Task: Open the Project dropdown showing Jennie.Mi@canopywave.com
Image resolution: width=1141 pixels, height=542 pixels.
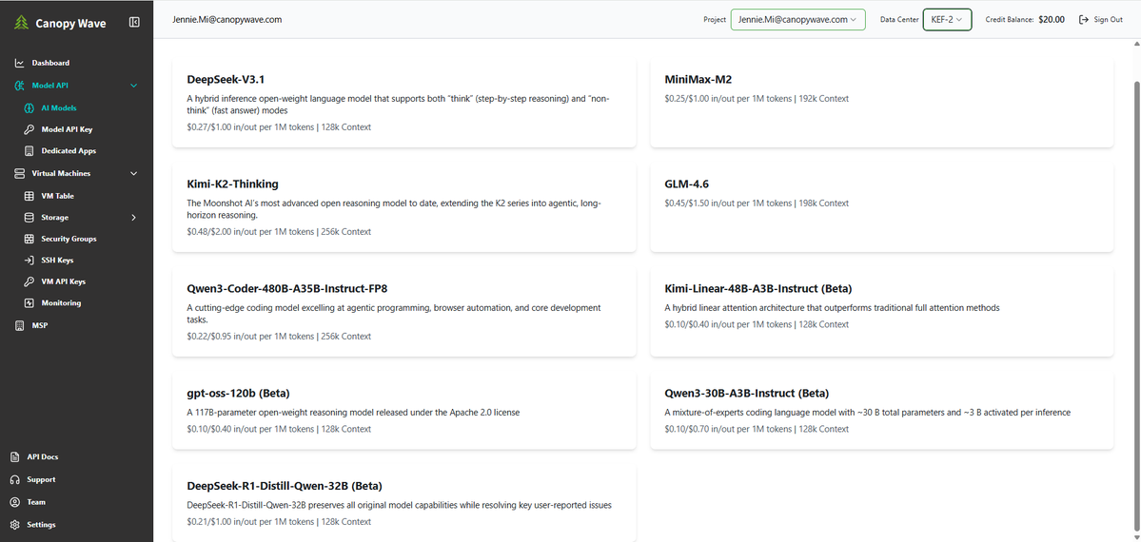Action: coord(797,20)
